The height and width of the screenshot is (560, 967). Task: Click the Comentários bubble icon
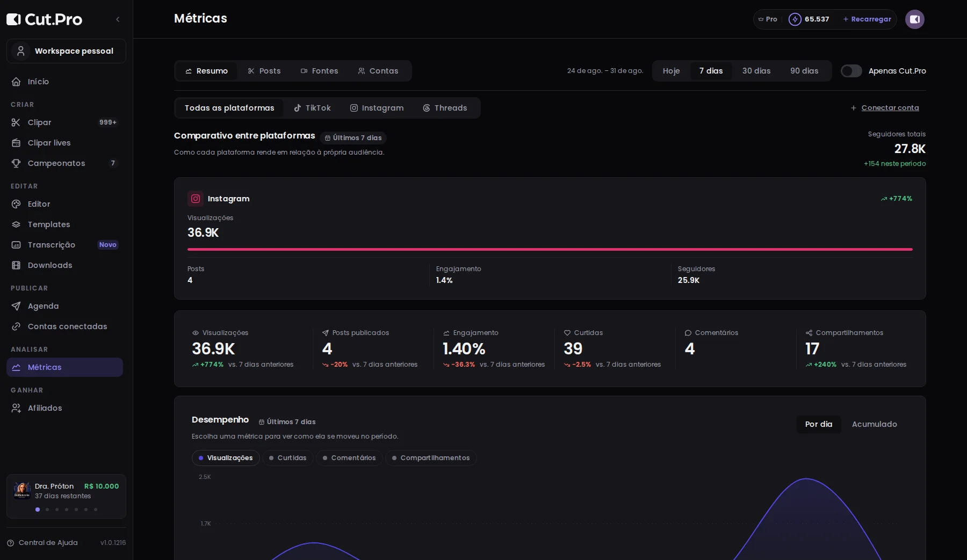(x=688, y=333)
